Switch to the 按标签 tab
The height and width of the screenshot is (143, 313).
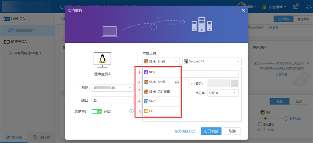pos(41,138)
